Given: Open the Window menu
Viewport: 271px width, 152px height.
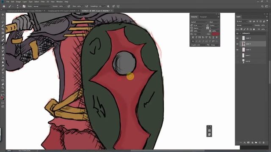Looking at the screenshot, I should click(59, 2).
